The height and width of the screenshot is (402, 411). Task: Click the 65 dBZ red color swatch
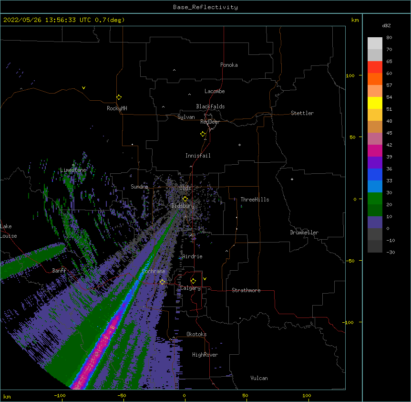pos(375,67)
